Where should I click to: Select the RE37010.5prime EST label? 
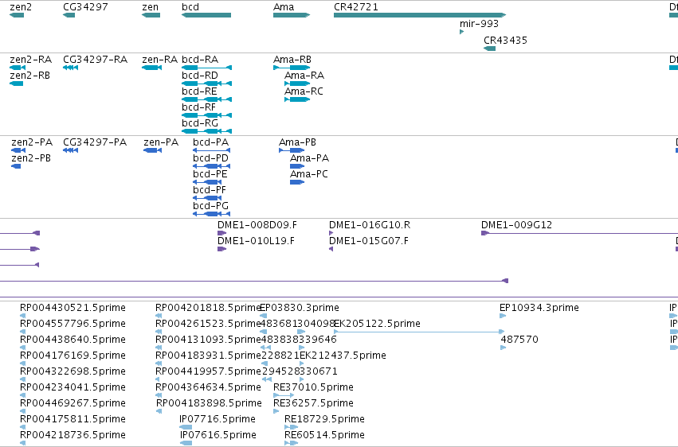[313, 387]
